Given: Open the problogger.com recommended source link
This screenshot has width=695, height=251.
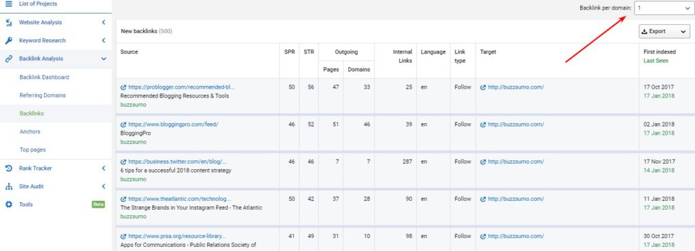Looking at the screenshot, I should [x=181, y=87].
